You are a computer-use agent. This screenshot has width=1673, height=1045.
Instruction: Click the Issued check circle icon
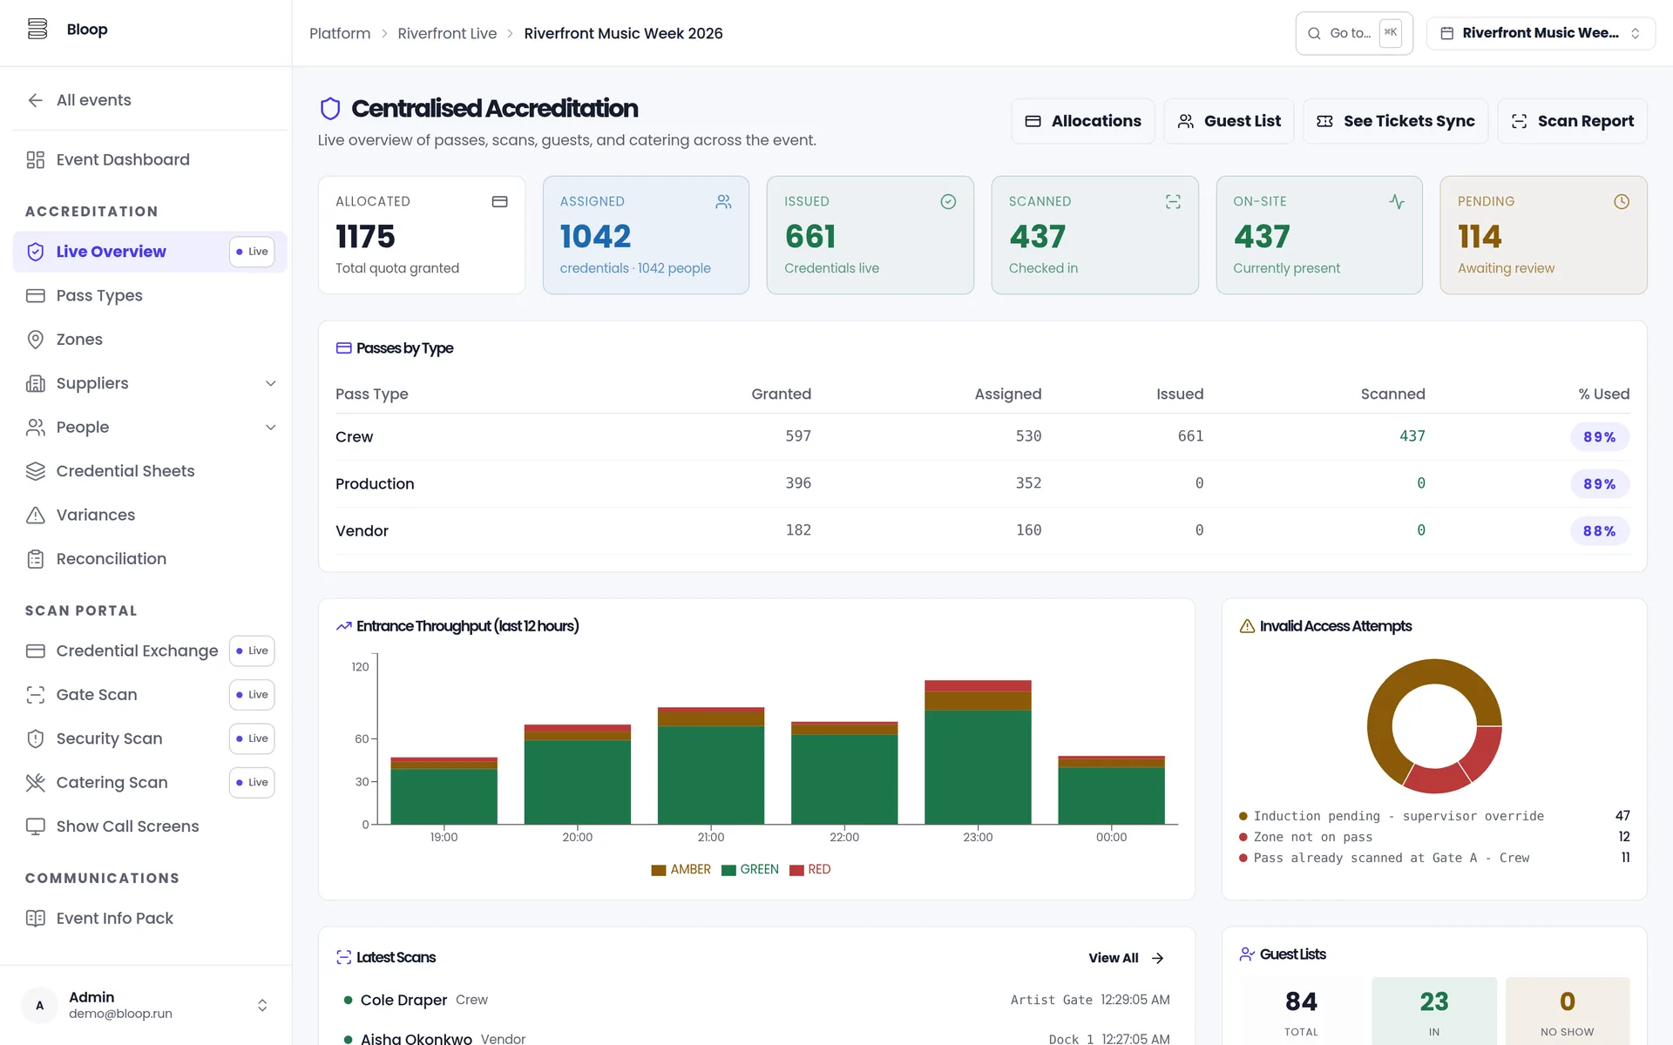point(949,202)
